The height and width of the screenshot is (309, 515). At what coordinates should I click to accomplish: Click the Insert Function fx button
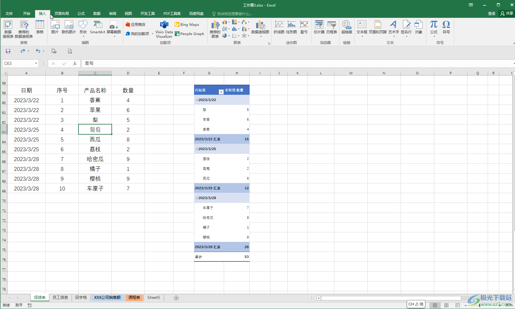pos(75,63)
